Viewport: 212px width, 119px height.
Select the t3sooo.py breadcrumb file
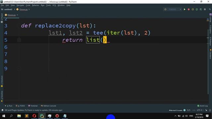tap(22, 10)
